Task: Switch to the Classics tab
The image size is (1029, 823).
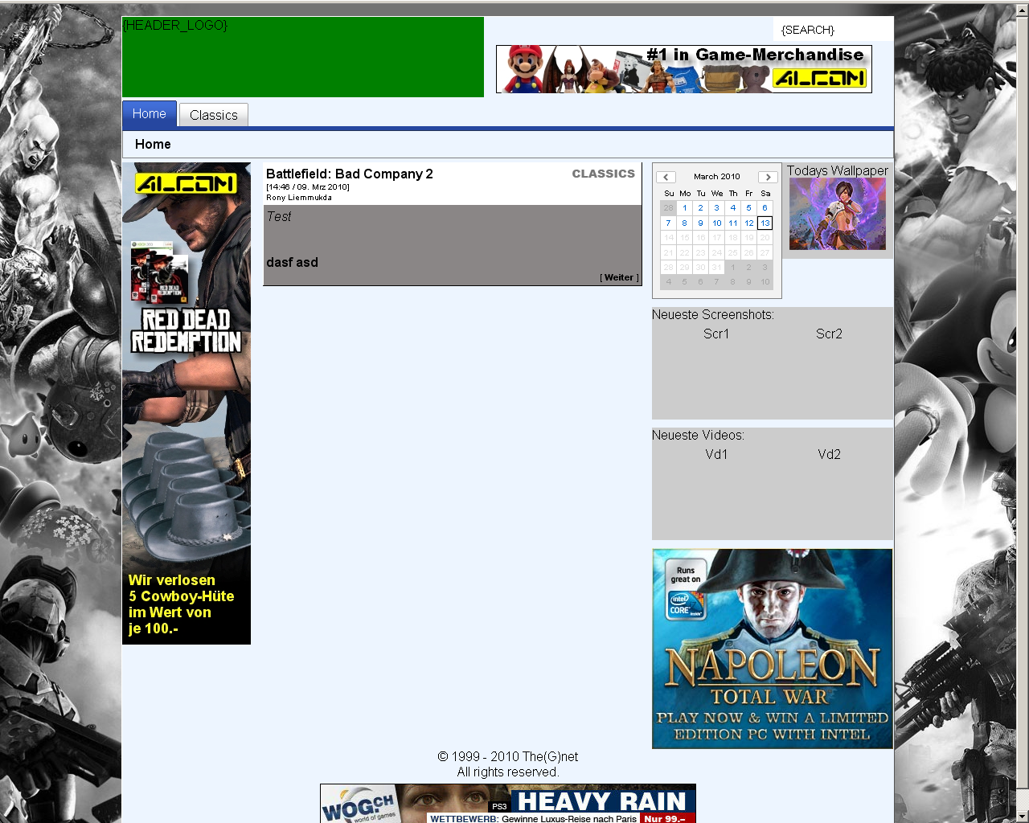Action: click(214, 115)
